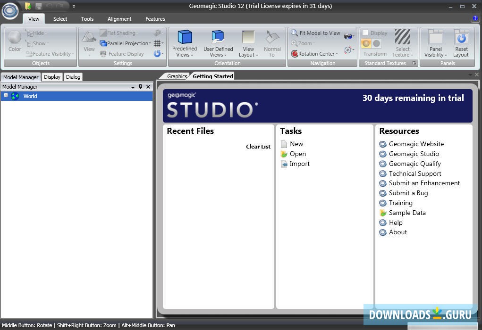Open Model Manager panel options arrow

point(133,87)
